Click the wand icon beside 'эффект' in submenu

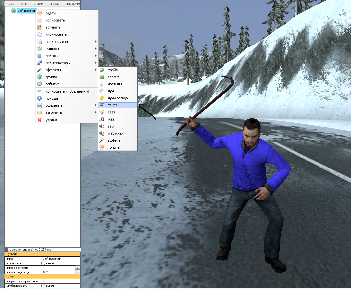(102, 140)
